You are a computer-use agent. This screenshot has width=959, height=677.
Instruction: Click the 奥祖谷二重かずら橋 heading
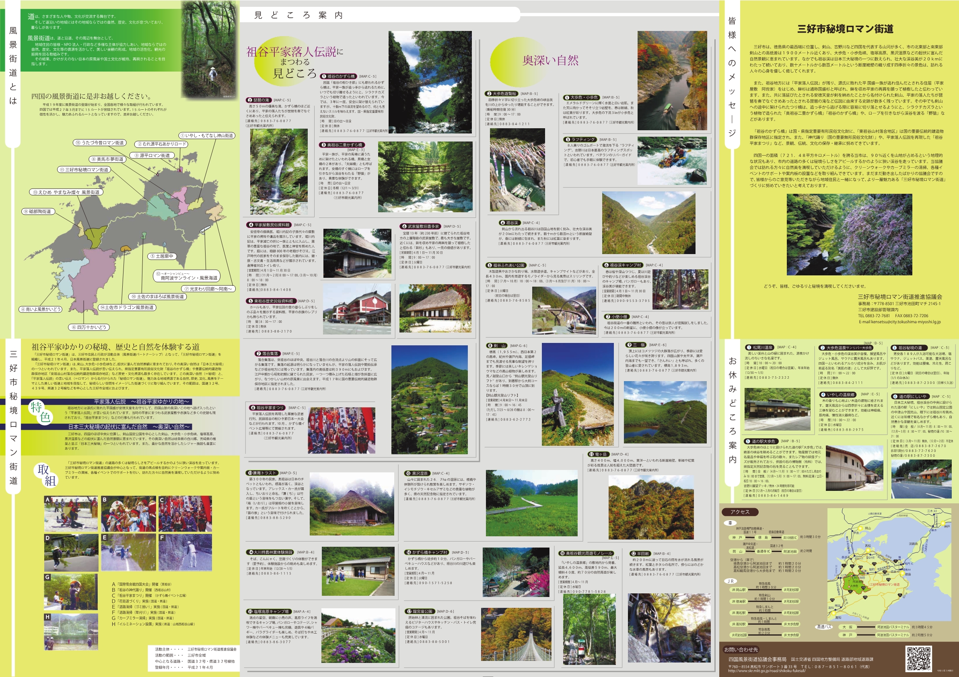(342, 145)
